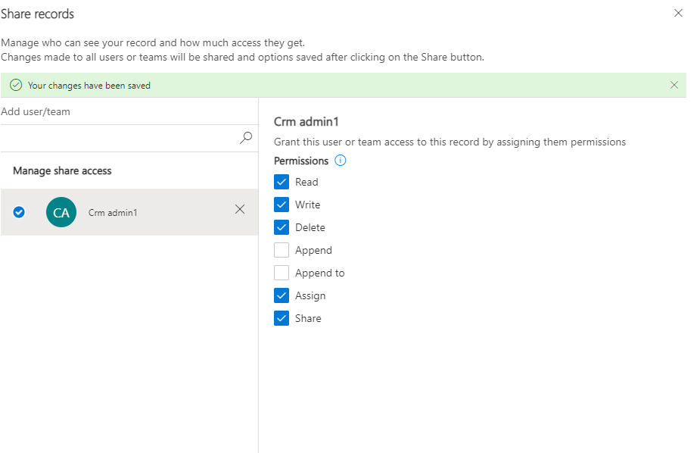
Task: Toggle the Assign permission checkbox
Action: (282, 295)
